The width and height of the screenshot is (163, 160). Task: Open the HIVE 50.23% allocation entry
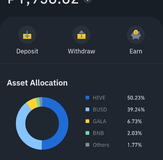(x=115, y=98)
